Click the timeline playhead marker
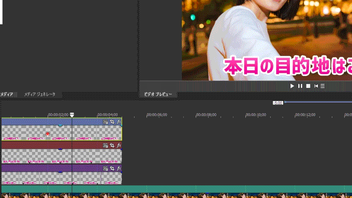 (x=72, y=115)
